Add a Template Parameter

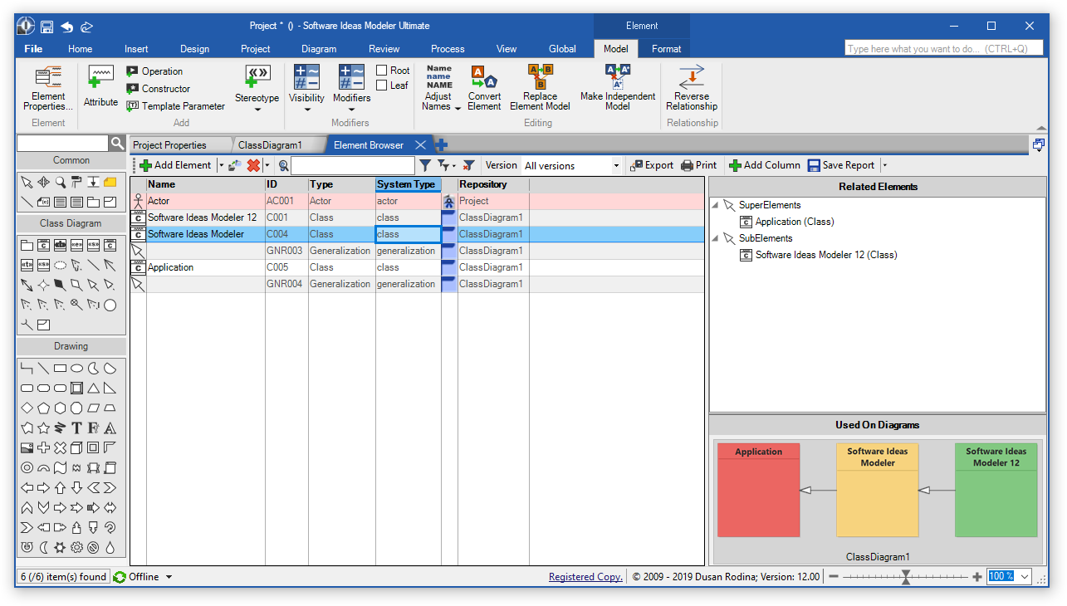click(x=176, y=106)
